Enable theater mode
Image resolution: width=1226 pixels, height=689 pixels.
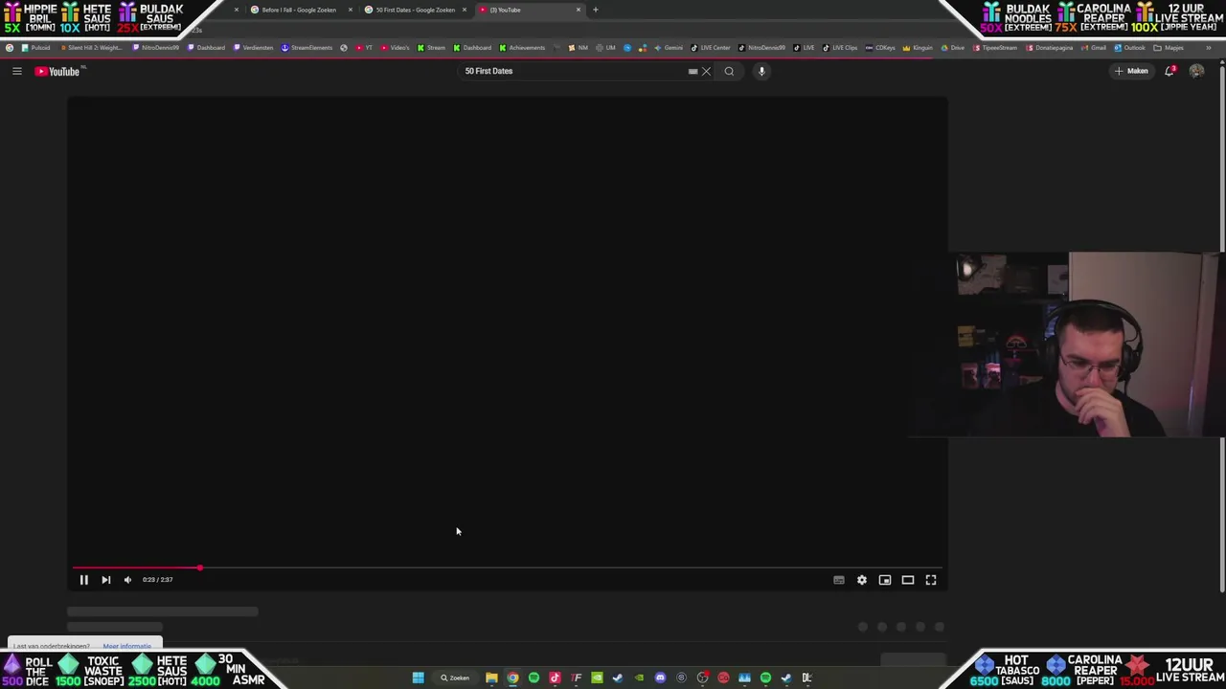pyautogui.click(x=907, y=579)
